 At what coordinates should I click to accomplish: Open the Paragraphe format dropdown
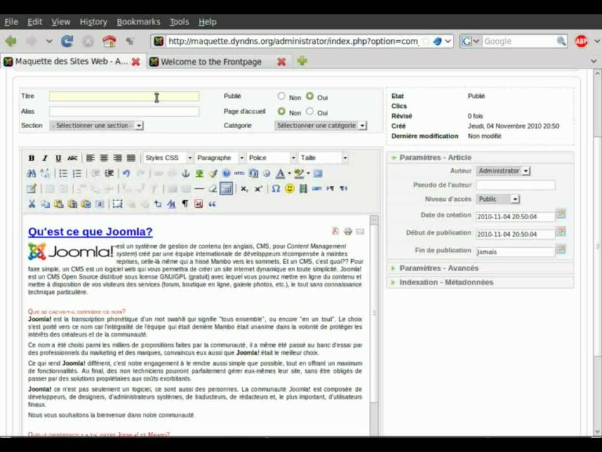click(219, 158)
